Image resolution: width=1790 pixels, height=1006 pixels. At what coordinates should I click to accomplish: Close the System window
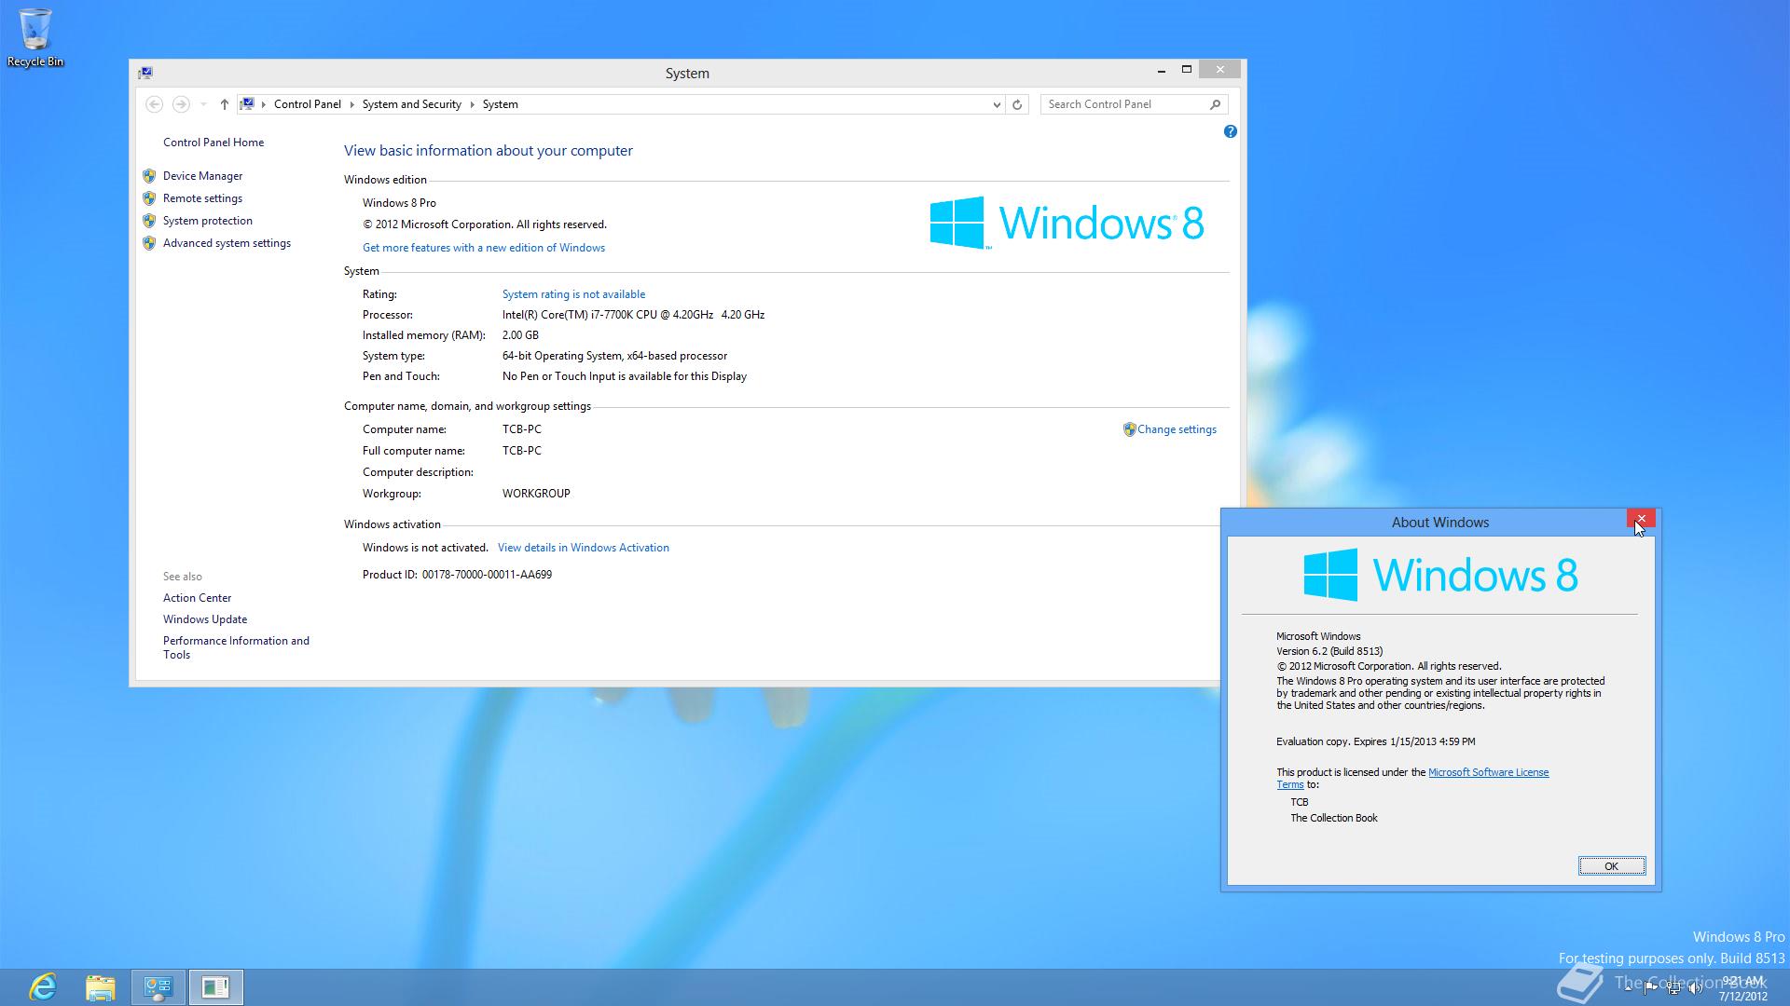coord(1219,70)
